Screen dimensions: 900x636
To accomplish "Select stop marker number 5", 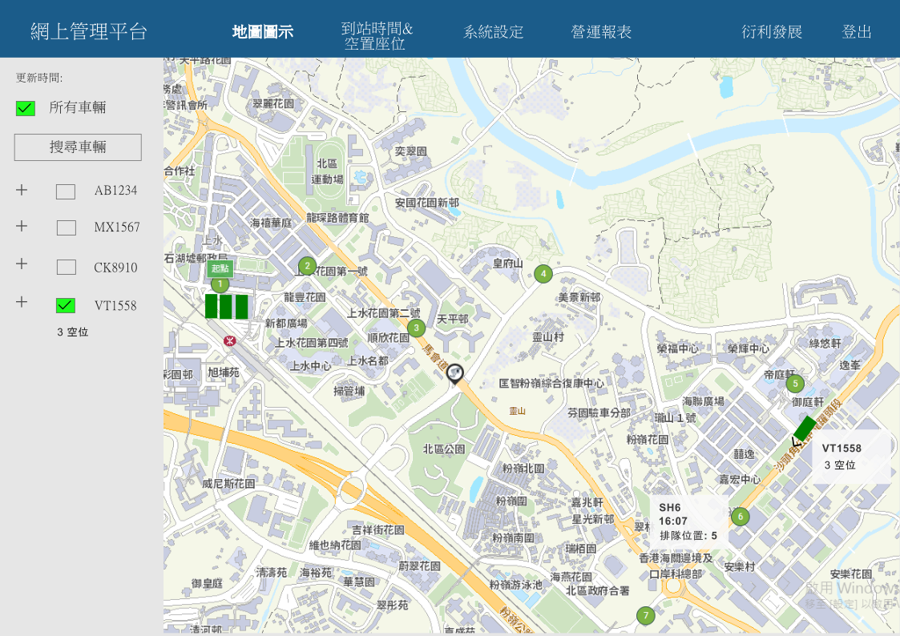I will pyautogui.click(x=795, y=384).
